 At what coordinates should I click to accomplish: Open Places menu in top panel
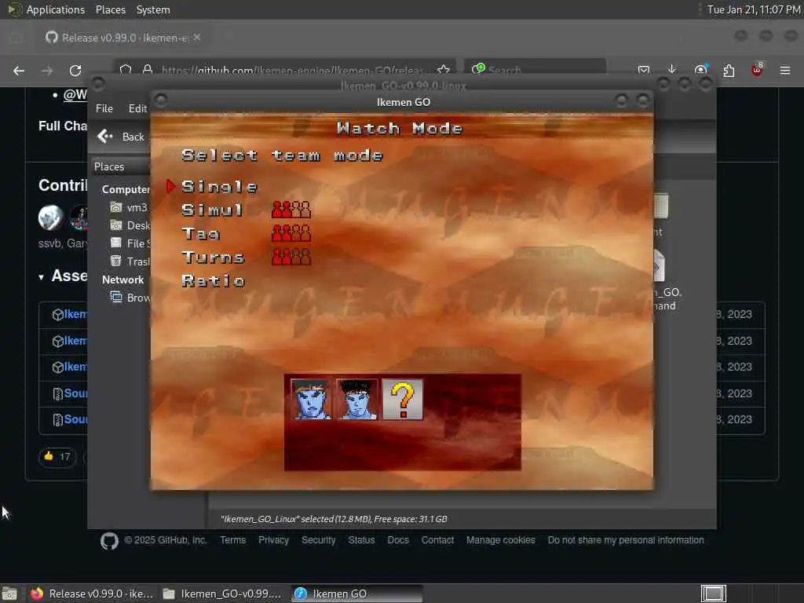tap(110, 9)
